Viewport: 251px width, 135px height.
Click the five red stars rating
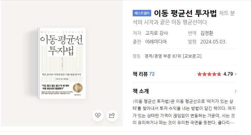[x=209, y=74]
